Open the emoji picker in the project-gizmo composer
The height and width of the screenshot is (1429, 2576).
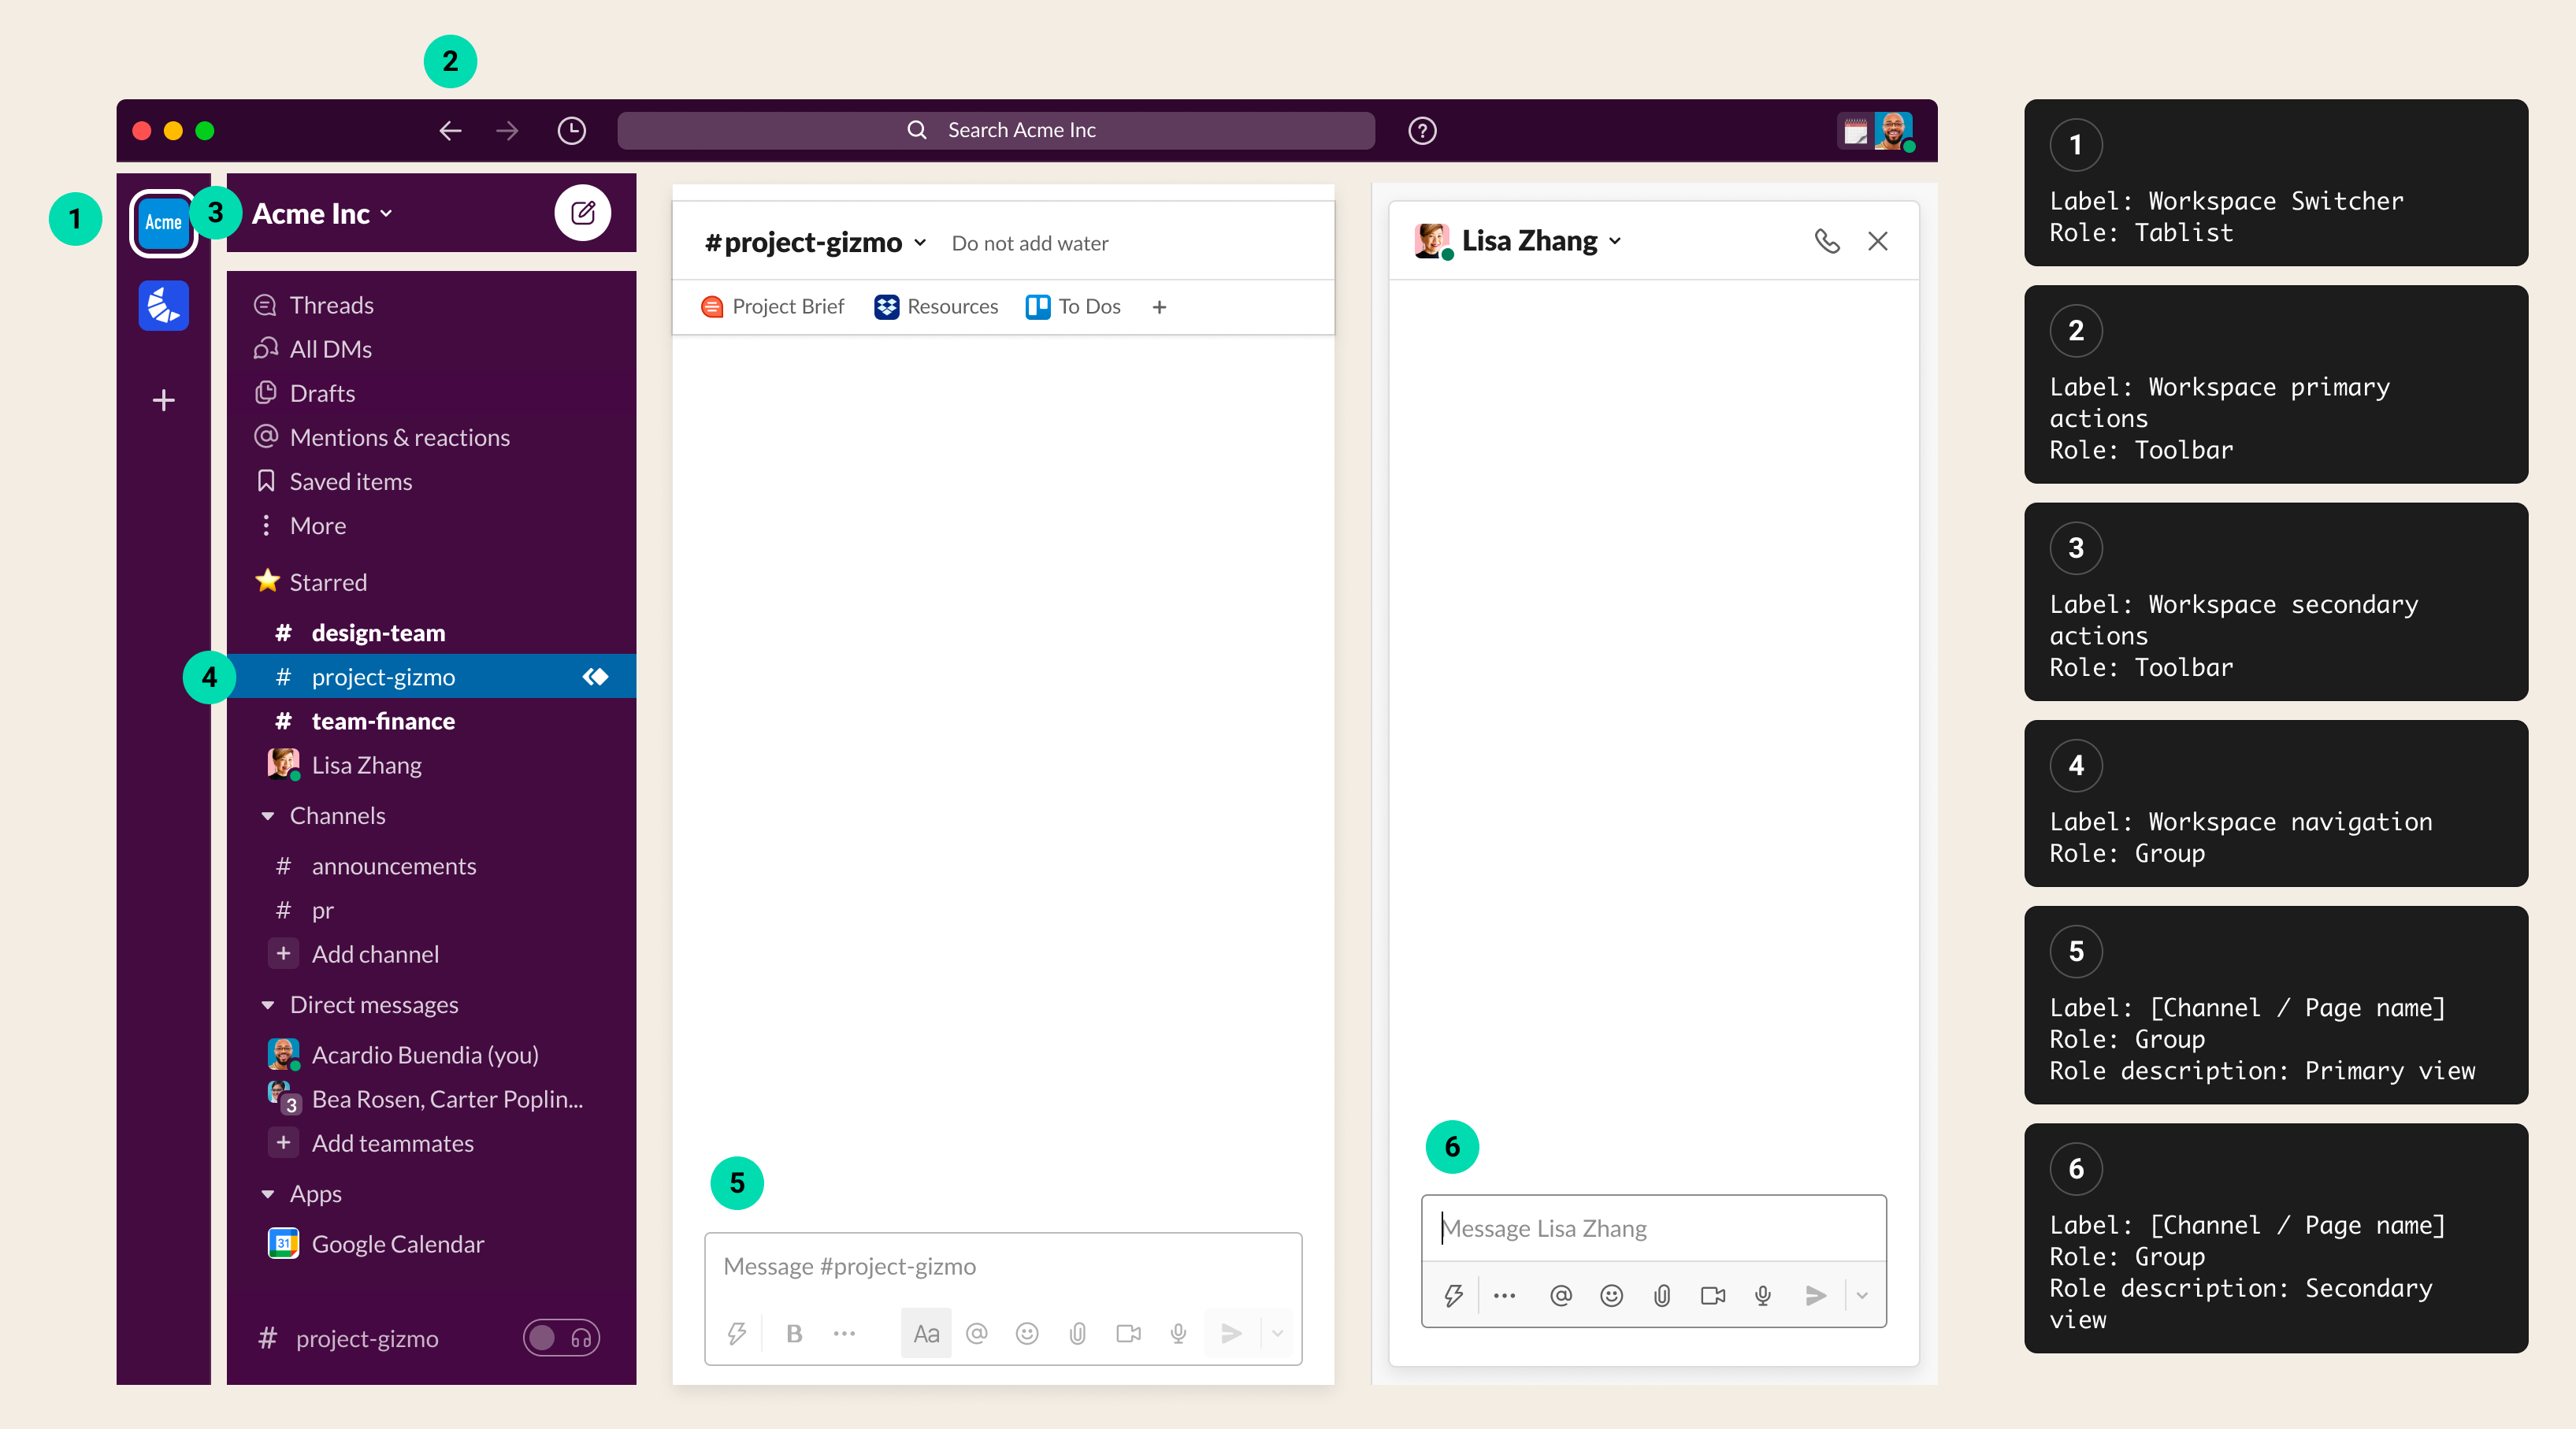click(x=1026, y=1333)
